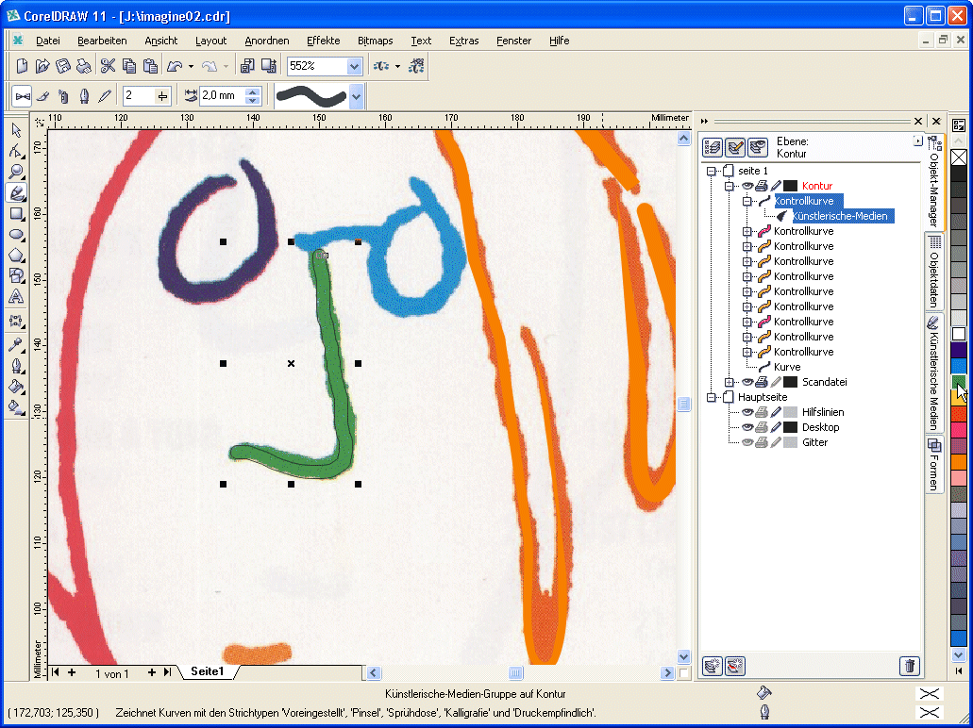973x728 pixels.
Task: Choose the Text tool
Action: tap(16, 298)
